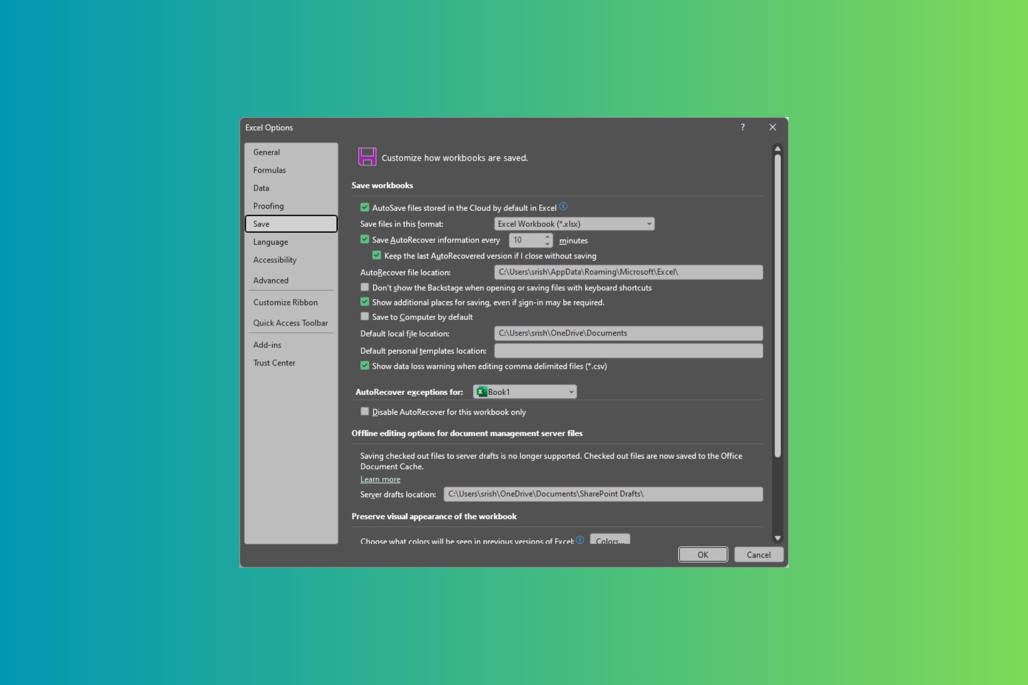This screenshot has width=1028, height=685.
Task: Toggle Show additional places for saving
Action: coord(365,302)
